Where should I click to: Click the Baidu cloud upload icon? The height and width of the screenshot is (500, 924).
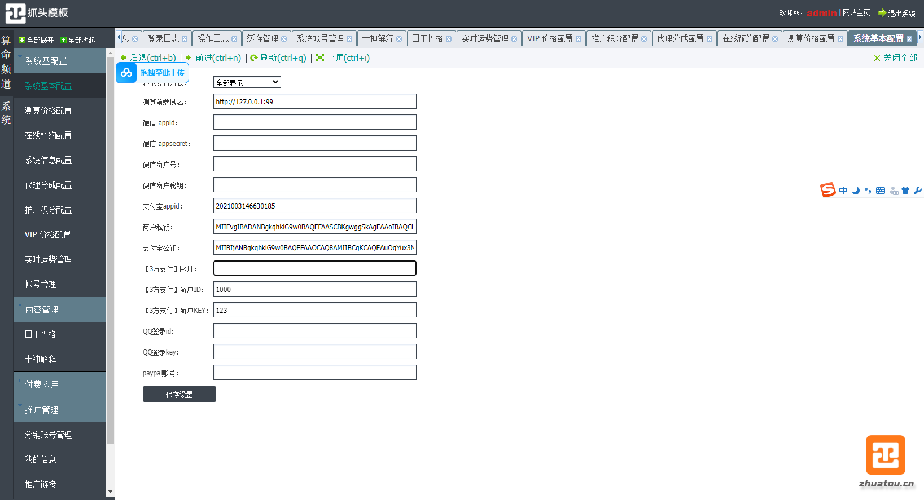point(126,73)
